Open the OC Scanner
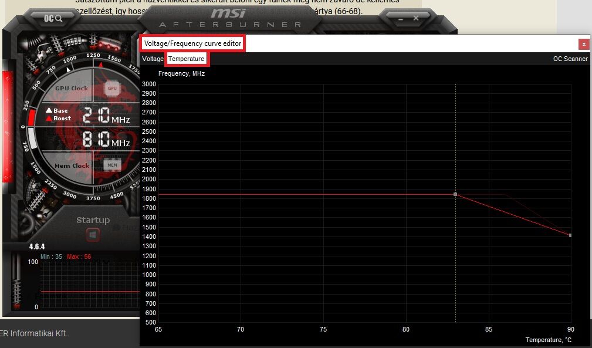This screenshot has height=348, width=592. point(570,59)
